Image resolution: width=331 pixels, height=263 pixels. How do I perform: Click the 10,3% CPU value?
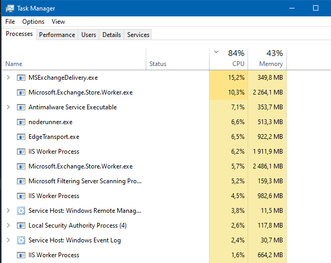point(236,92)
